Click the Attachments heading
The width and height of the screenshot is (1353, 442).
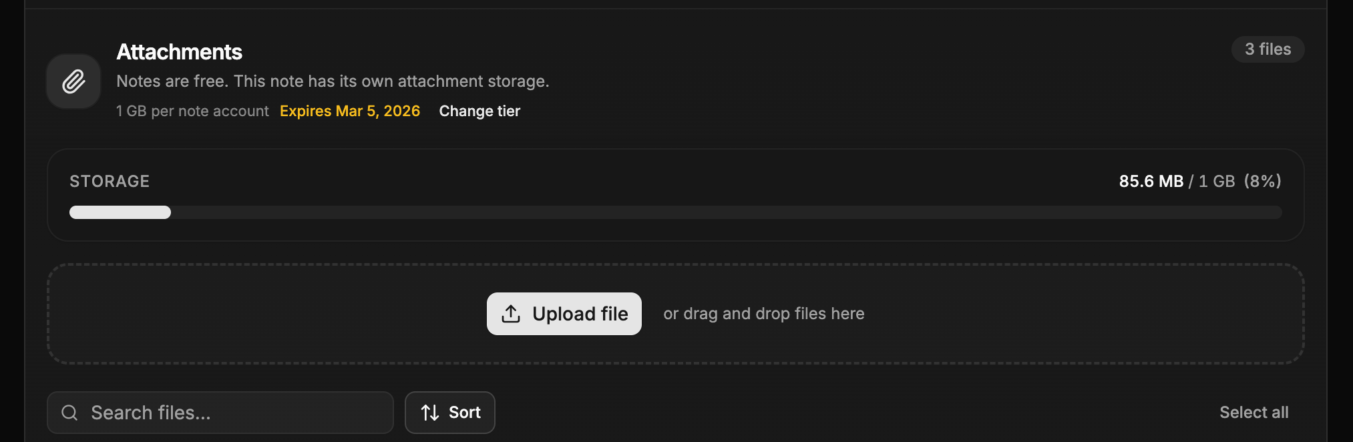[179, 52]
